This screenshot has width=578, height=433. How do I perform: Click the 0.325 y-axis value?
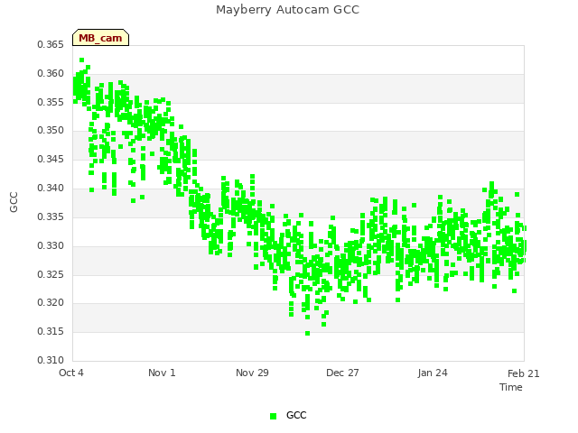coord(51,274)
